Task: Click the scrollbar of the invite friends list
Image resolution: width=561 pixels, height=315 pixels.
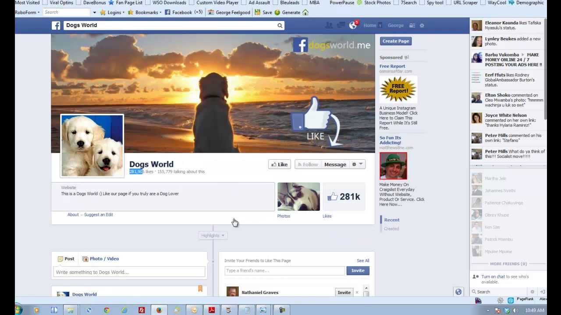Action: [x=366, y=290]
